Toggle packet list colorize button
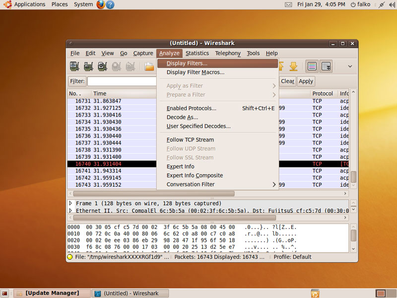Image resolution: width=397 pixels, height=298 pixels. coord(312,66)
